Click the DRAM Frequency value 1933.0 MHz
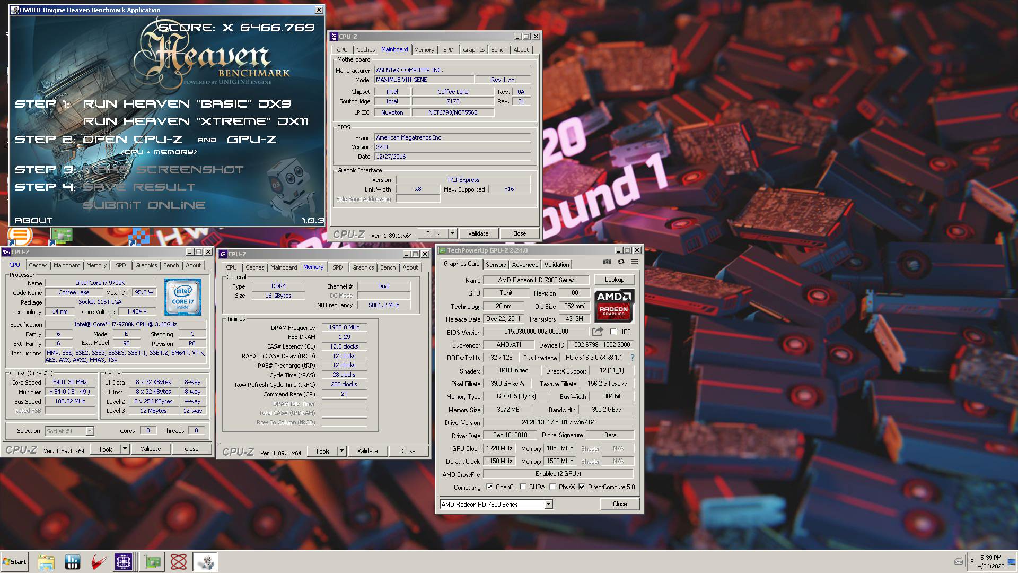Viewport: 1018px width, 573px height. coord(344,327)
